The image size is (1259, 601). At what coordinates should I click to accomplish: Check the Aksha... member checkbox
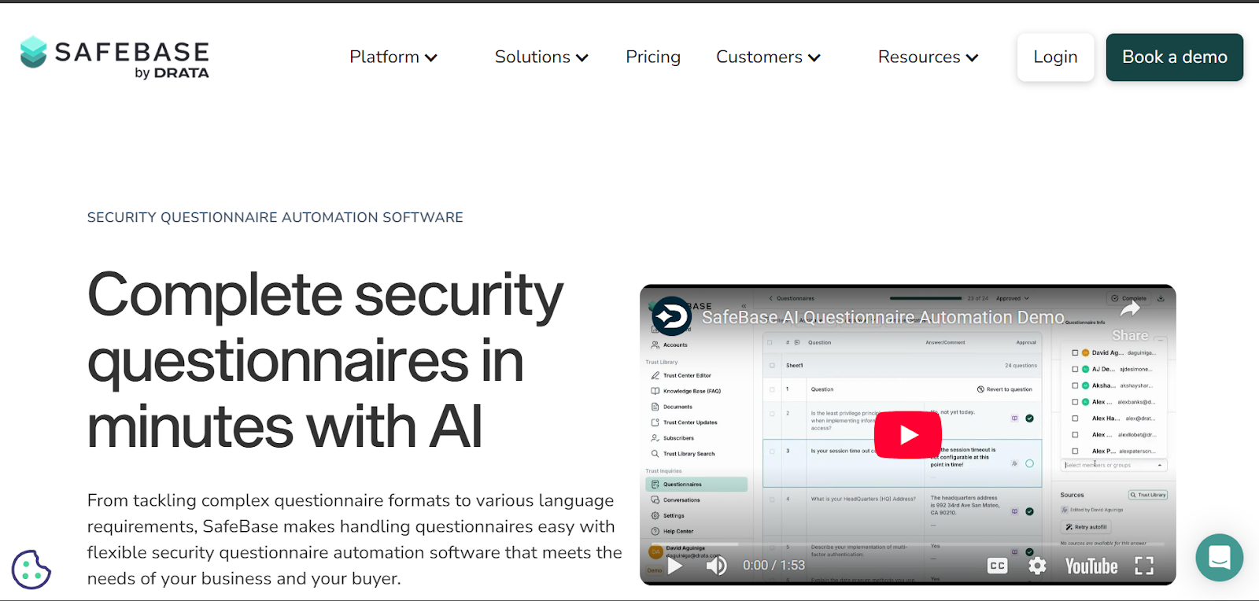1075,385
